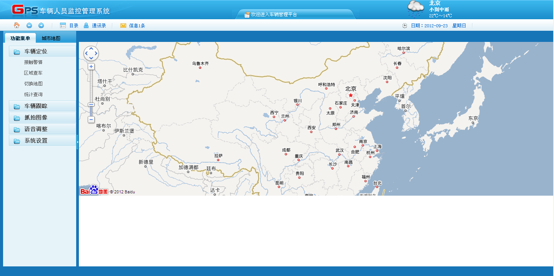Click the folder icon next to 车辆跟踪

17,106
